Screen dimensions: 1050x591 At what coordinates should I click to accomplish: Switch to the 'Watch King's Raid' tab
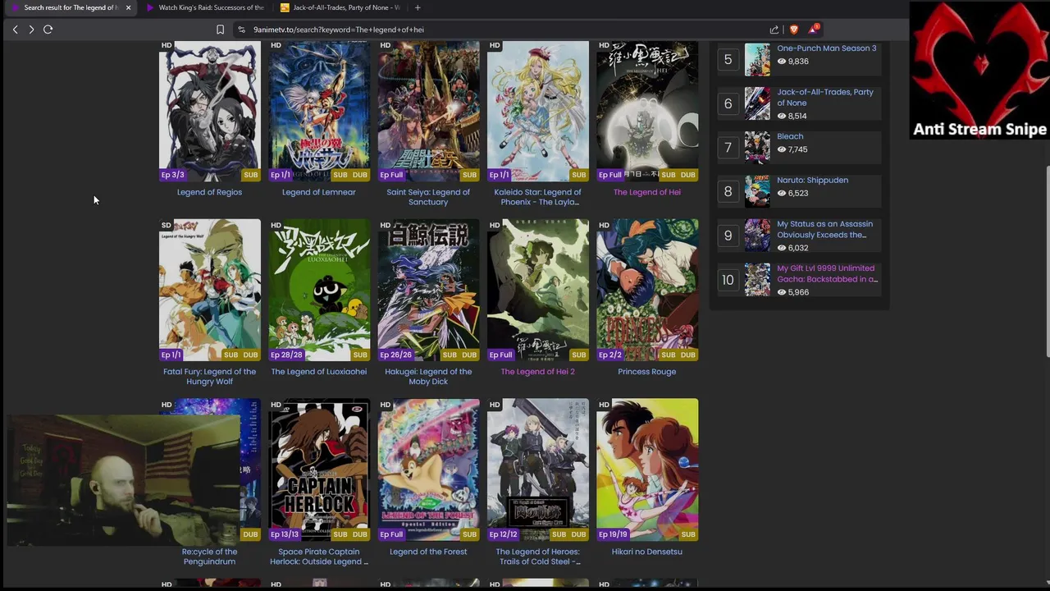click(205, 7)
